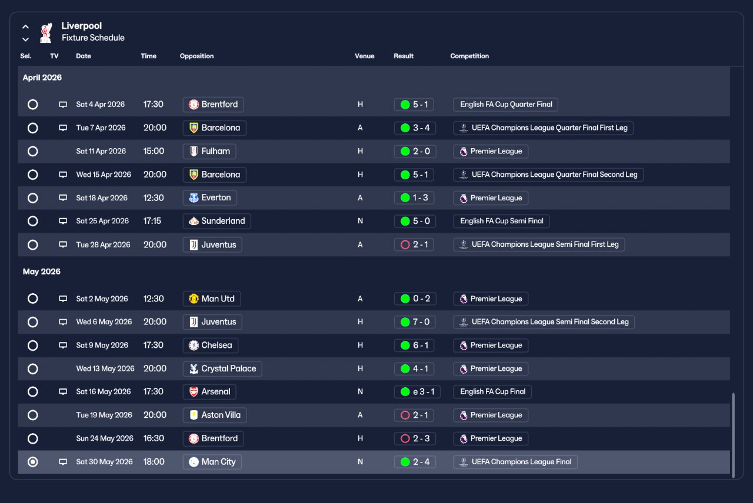This screenshot has height=503, width=753.
Task: Click the Everton club badge icon
Action: click(x=194, y=198)
